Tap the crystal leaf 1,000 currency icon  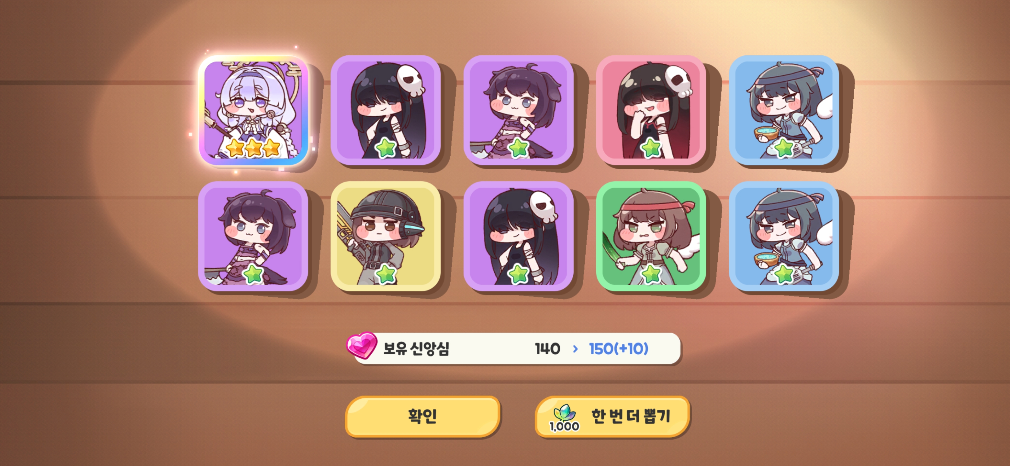point(564,418)
